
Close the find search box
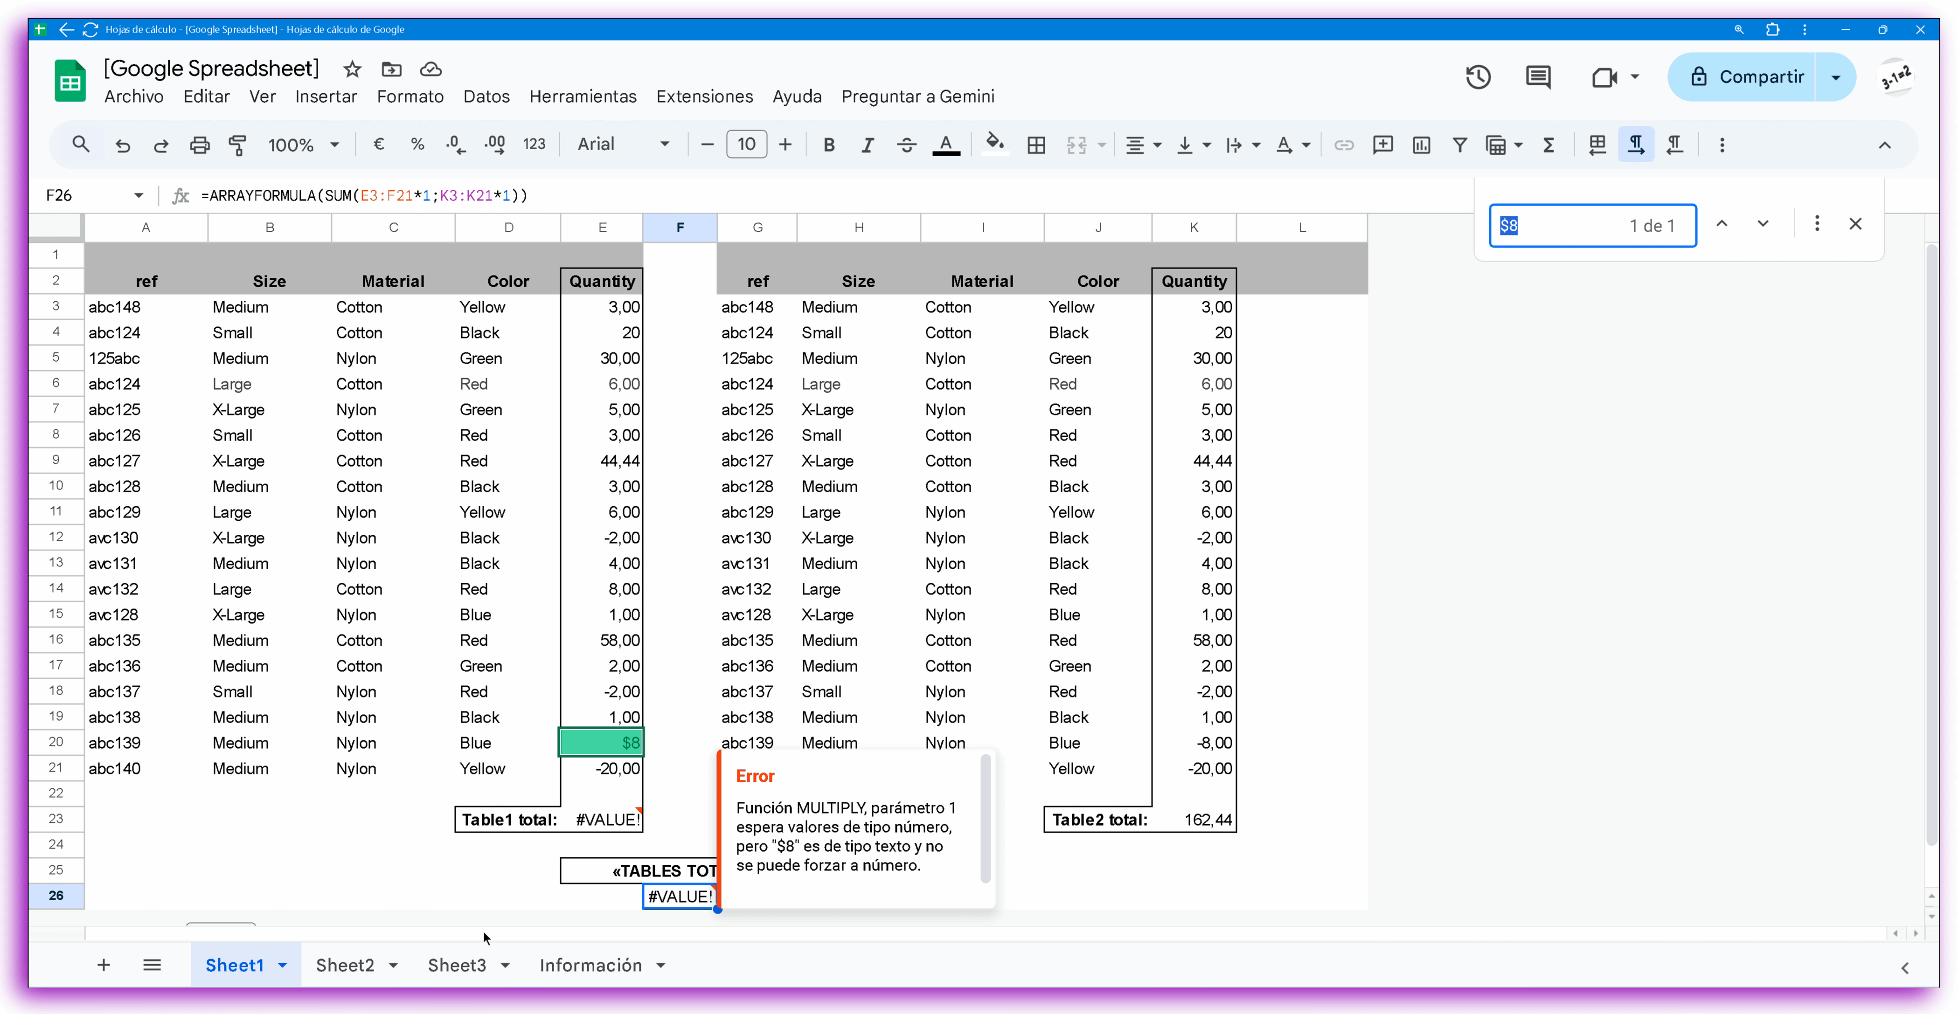click(x=1855, y=224)
